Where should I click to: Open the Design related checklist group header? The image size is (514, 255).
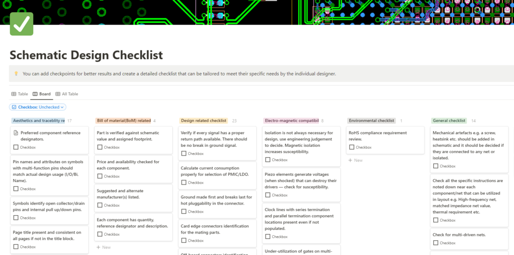coord(204,121)
